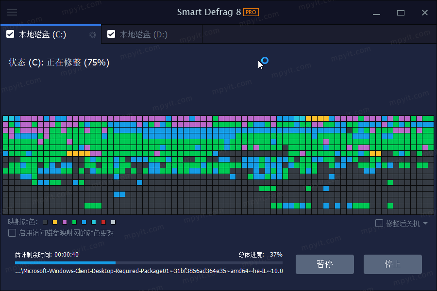Screen dimensions: 437x291
Task: Click the overall progress bar
Action: click(x=149, y=263)
